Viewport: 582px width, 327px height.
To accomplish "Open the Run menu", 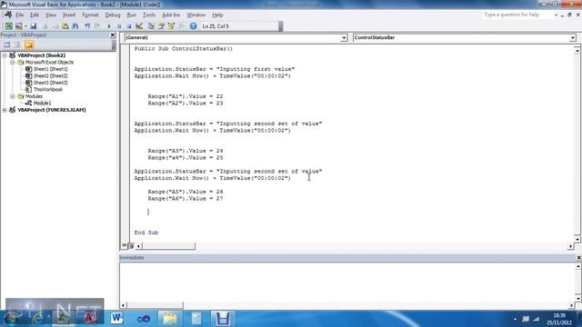I will pyautogui.click(x=131, y=15).
